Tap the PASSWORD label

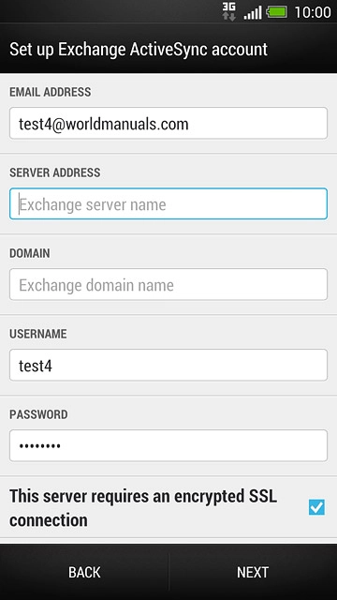(x=38, y=414)
